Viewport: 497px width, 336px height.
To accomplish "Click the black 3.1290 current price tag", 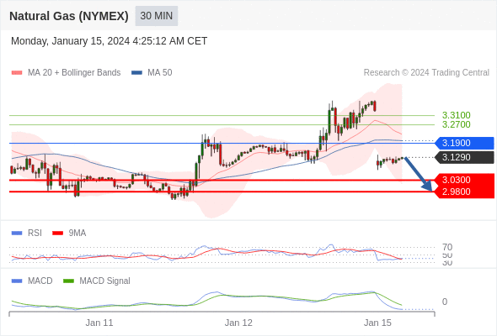I will coord(464,157).
